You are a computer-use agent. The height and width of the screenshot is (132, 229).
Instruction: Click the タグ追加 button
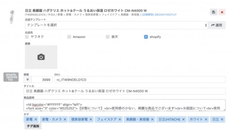click(33, 126)
